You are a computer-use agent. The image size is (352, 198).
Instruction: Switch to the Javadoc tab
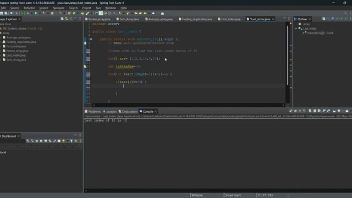click(x=110, y=112)
